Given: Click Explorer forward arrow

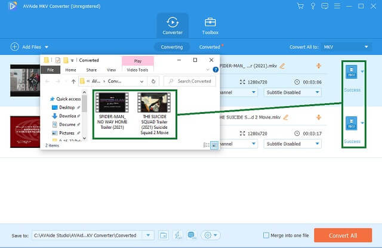Looking at the screenshot, I should tap(58, 81).
